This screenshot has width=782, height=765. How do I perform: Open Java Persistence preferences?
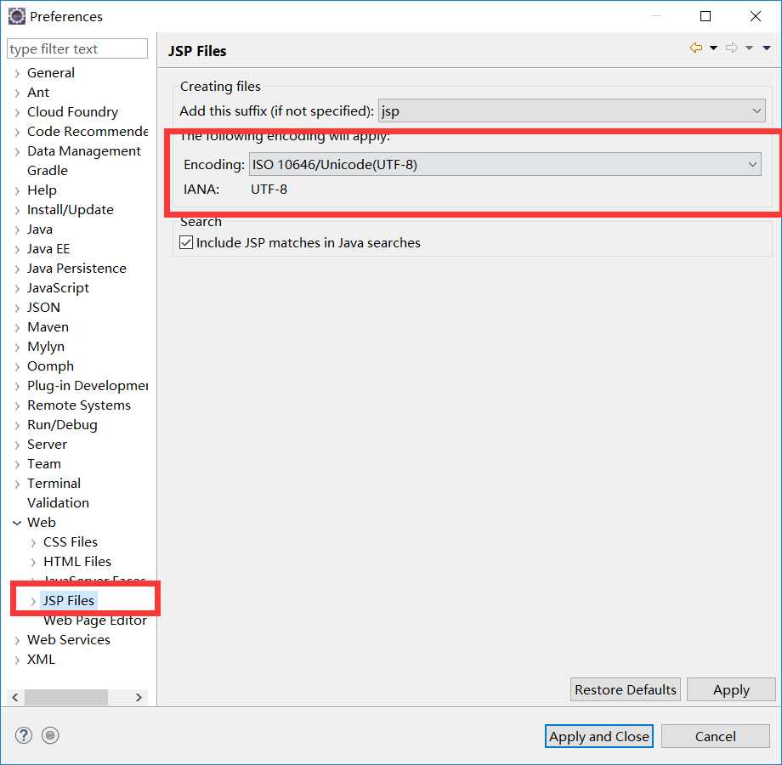tap(76, 268)
